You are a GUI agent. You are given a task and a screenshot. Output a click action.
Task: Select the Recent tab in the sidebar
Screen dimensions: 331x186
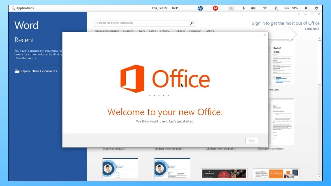click(24, 40)
